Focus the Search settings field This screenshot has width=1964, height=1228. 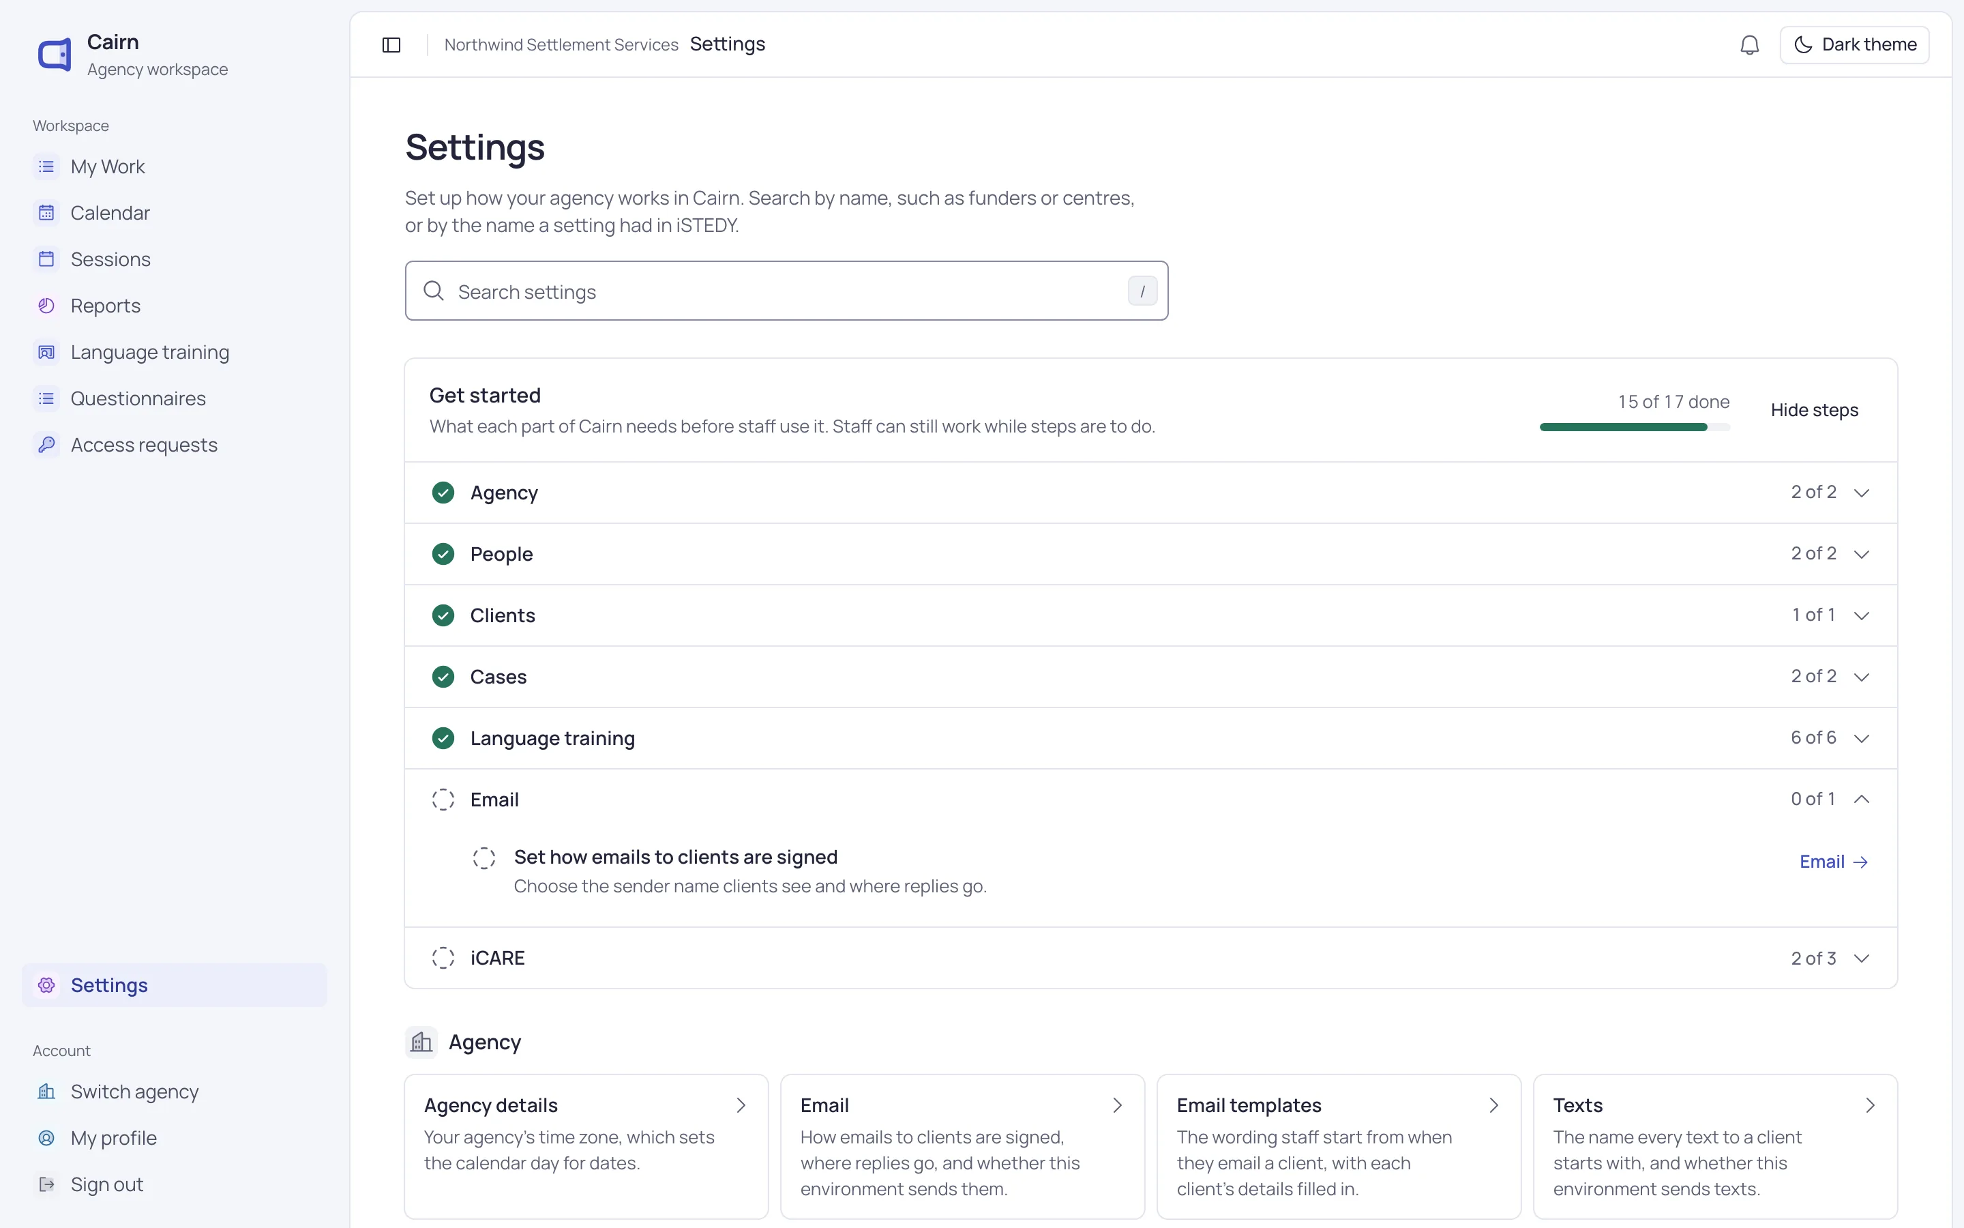[x=786, y=291]
